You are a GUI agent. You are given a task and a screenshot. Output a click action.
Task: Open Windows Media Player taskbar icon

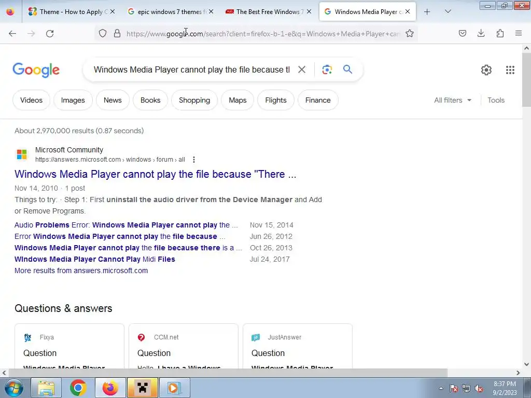tap(174, 388)
